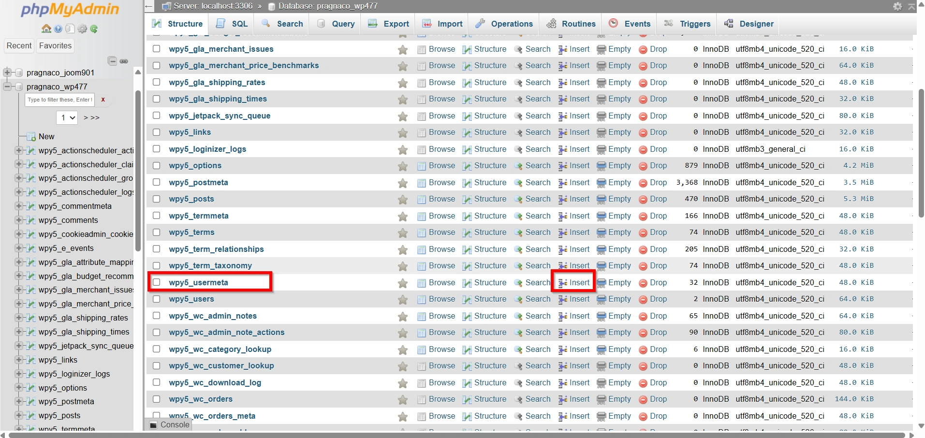Screen dimensions: 925x438
Task: Open the settings gear icon in sidebar
Action: (82, 29)
